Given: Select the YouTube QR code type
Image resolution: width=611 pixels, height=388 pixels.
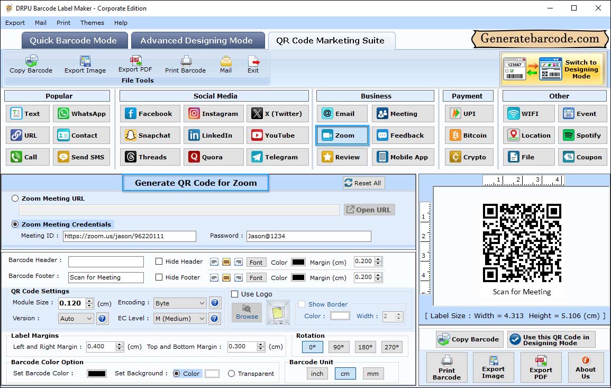Looking at the screenshot, I should 277,136.
